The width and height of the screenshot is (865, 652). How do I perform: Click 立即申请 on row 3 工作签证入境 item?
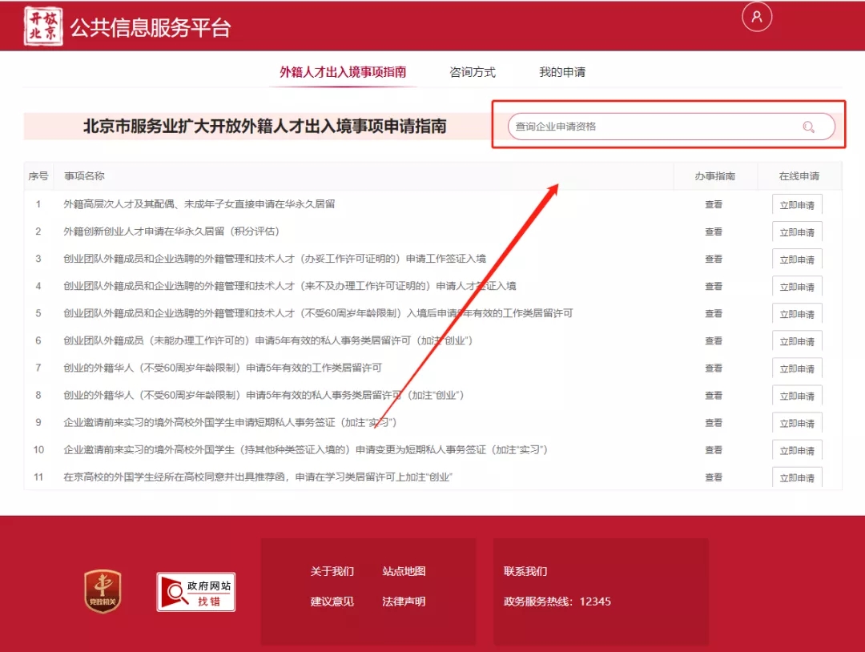pos(797,259)
